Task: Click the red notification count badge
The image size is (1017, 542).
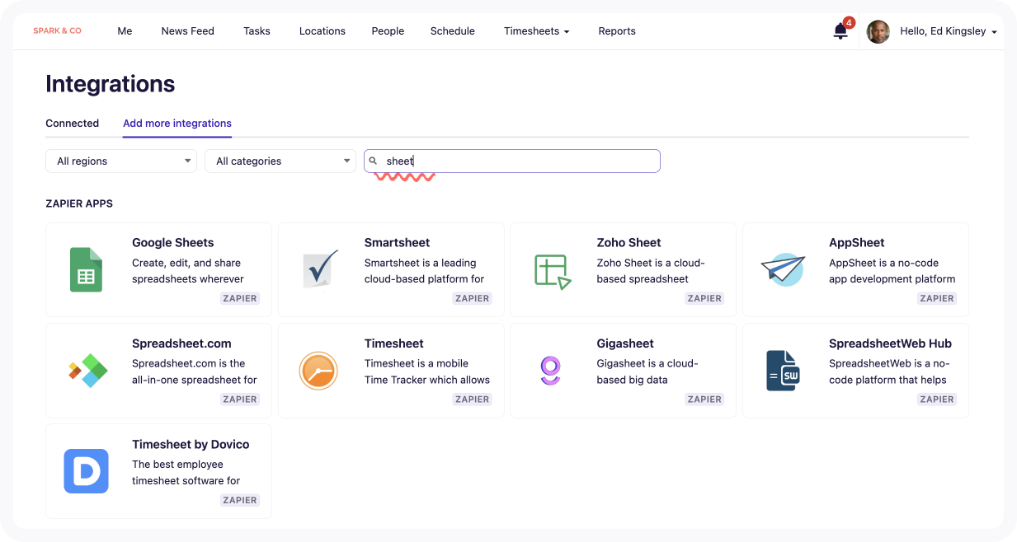Action: 849,22
